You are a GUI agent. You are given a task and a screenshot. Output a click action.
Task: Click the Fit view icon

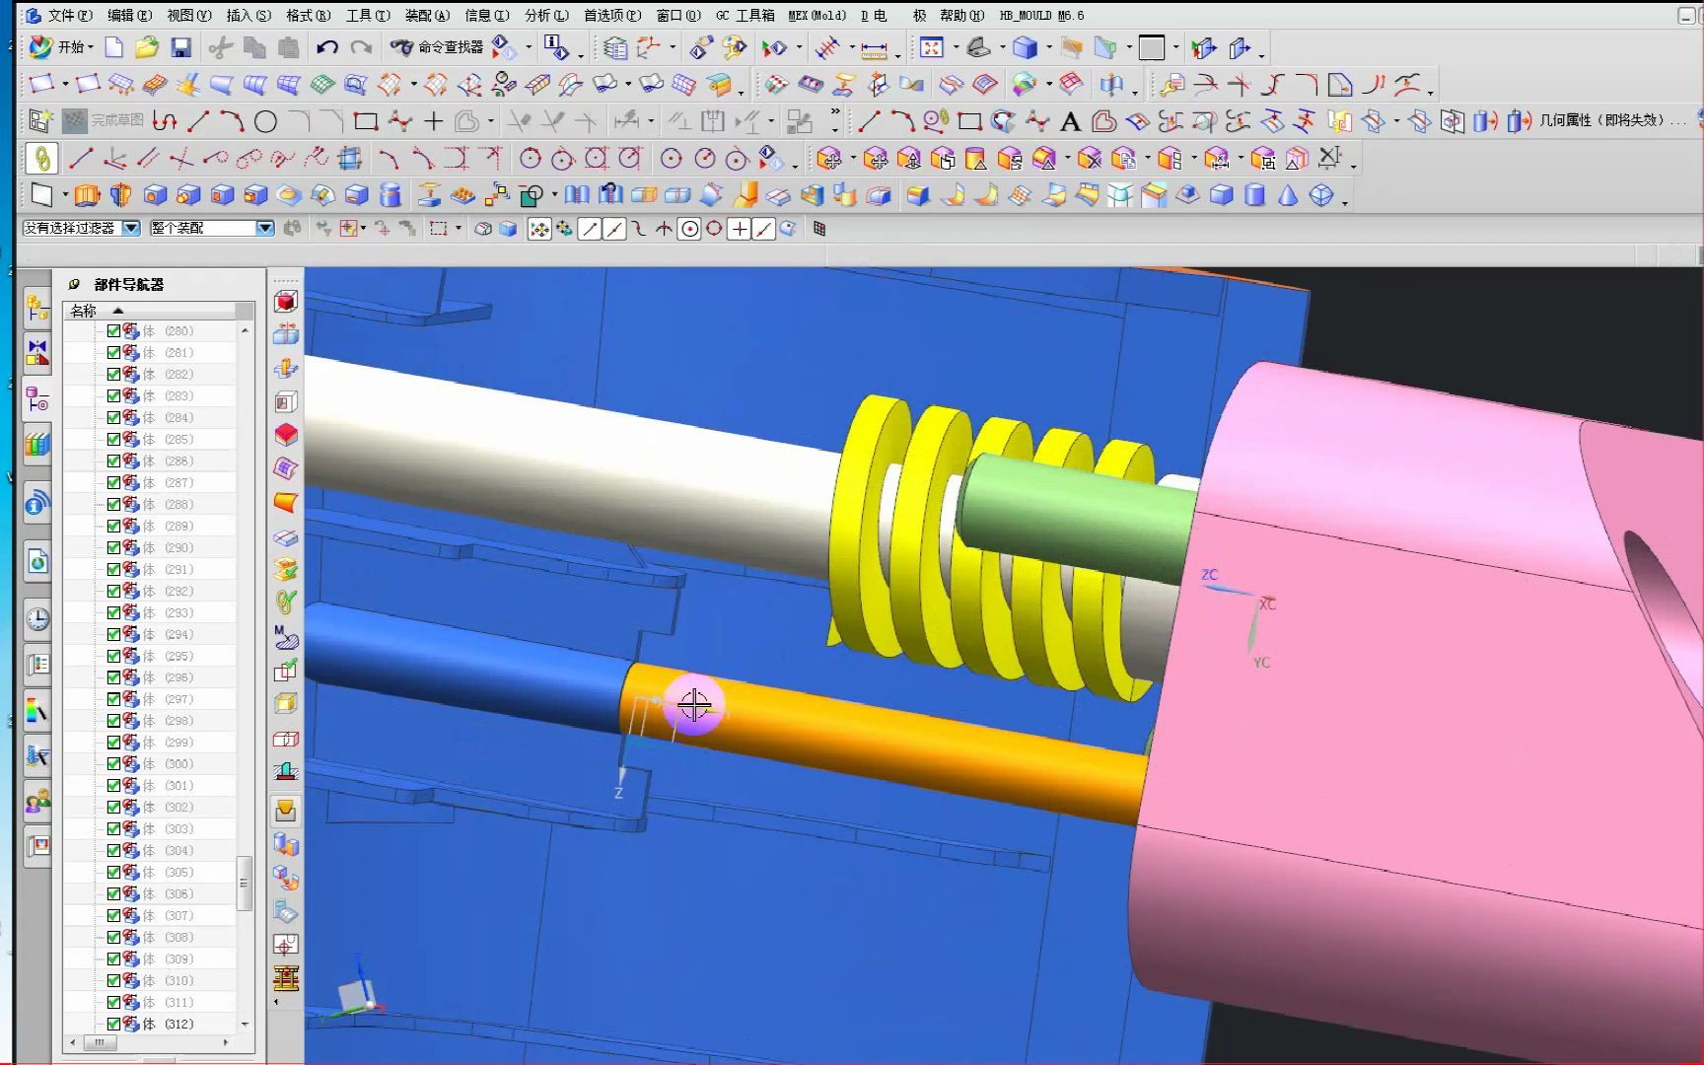click(932, 47)
